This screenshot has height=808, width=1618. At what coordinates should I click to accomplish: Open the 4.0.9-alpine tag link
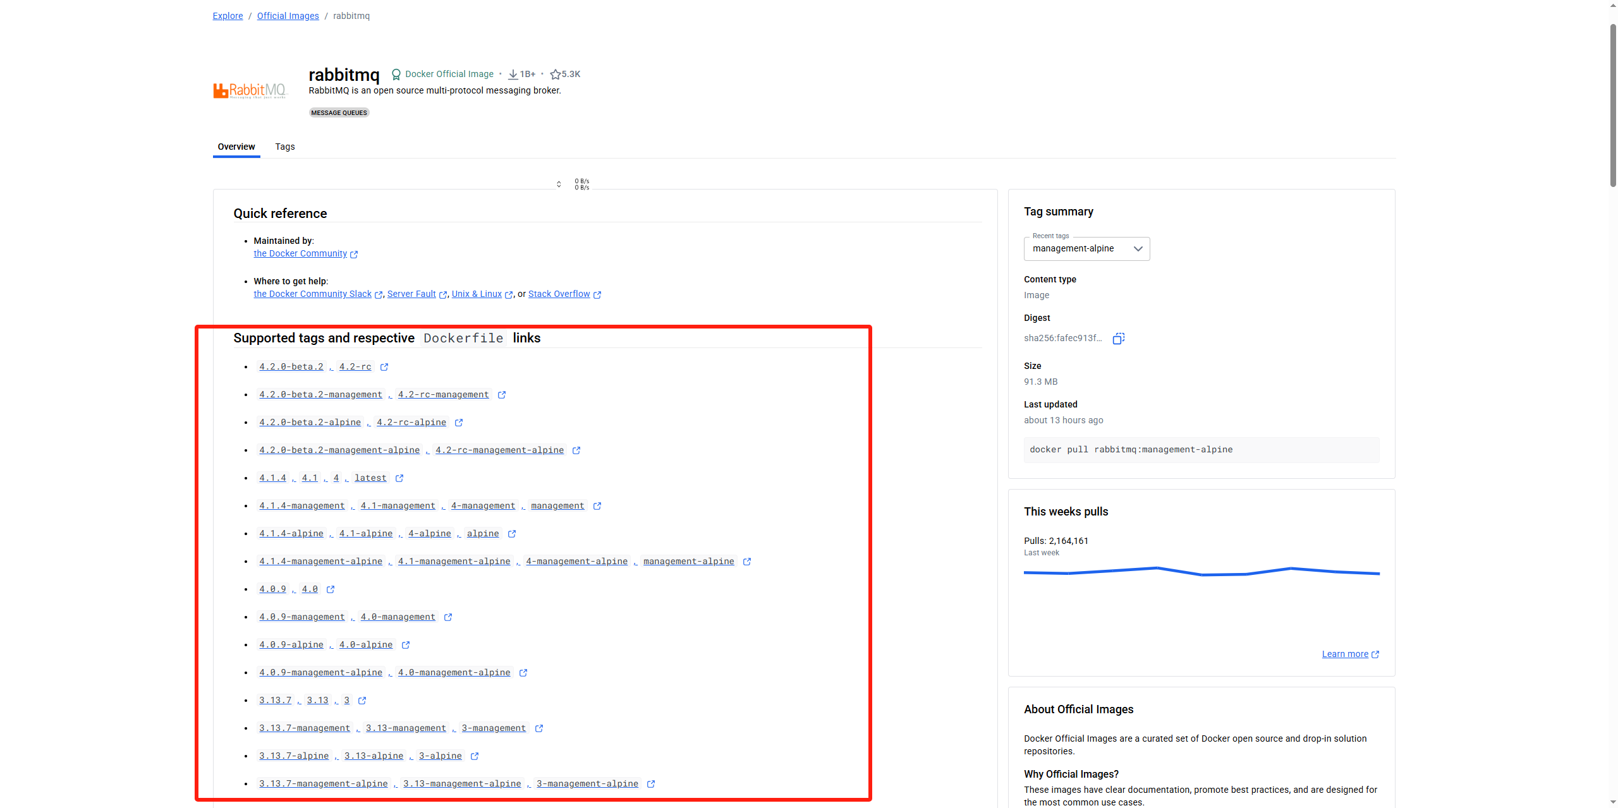(x=291, y=645)
